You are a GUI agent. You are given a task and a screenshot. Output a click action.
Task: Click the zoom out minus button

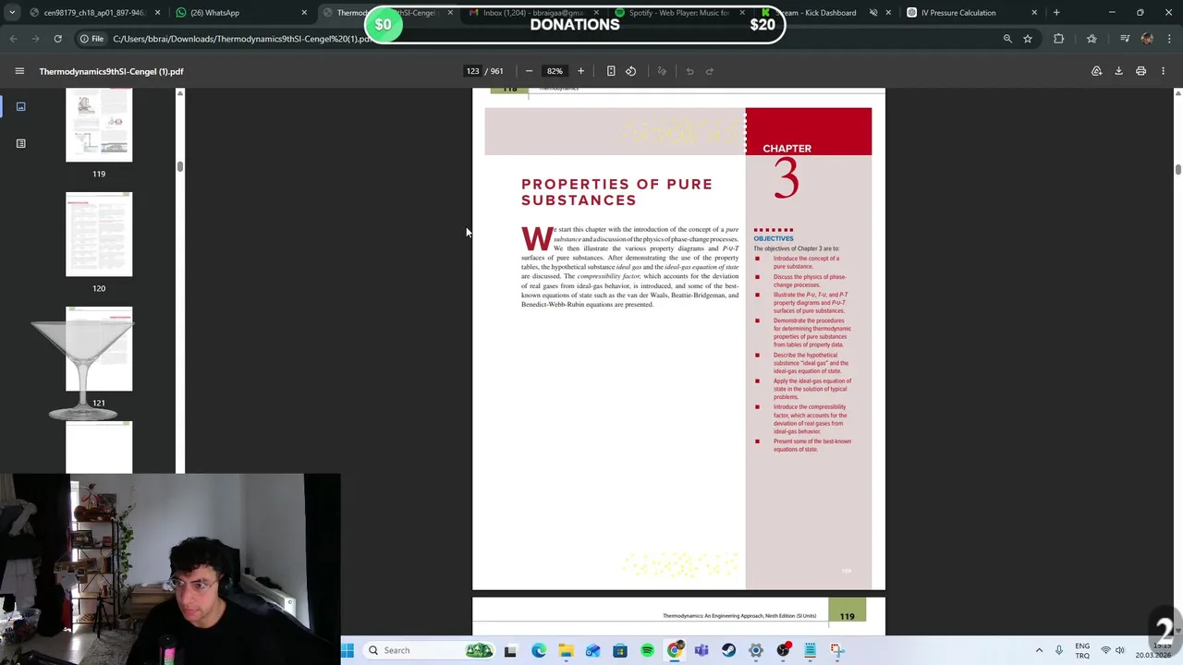tap(529, 71)
